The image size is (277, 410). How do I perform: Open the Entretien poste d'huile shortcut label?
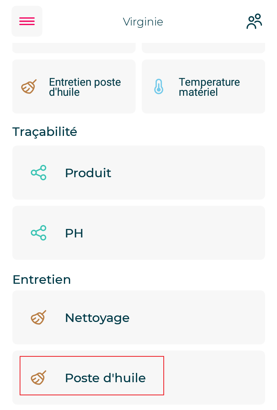pyautogui.click(x=85, y=87)
